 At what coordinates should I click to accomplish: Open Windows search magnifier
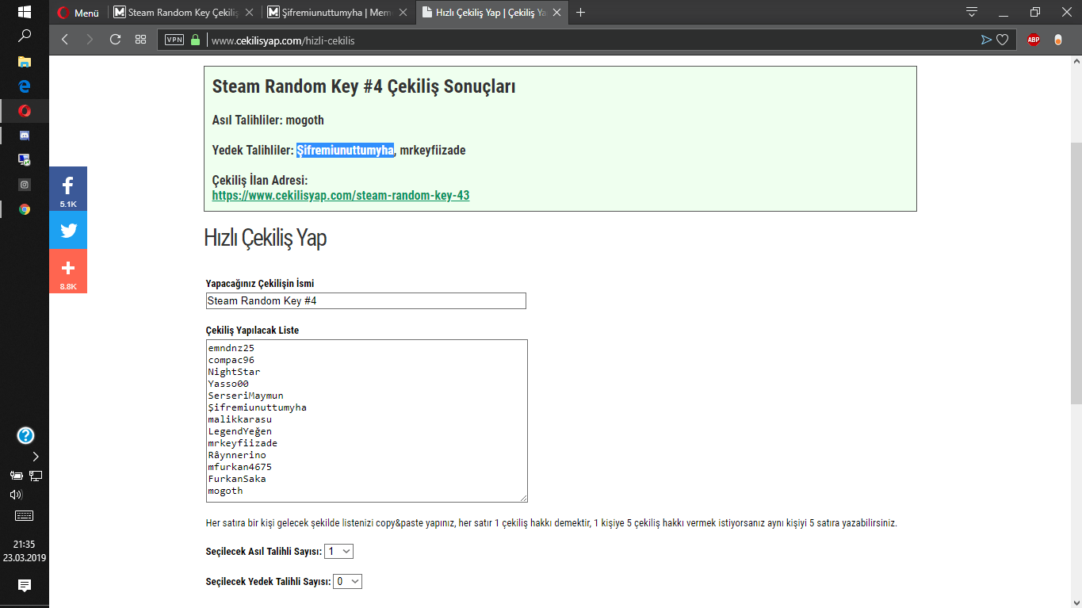[x=25, y=36]
